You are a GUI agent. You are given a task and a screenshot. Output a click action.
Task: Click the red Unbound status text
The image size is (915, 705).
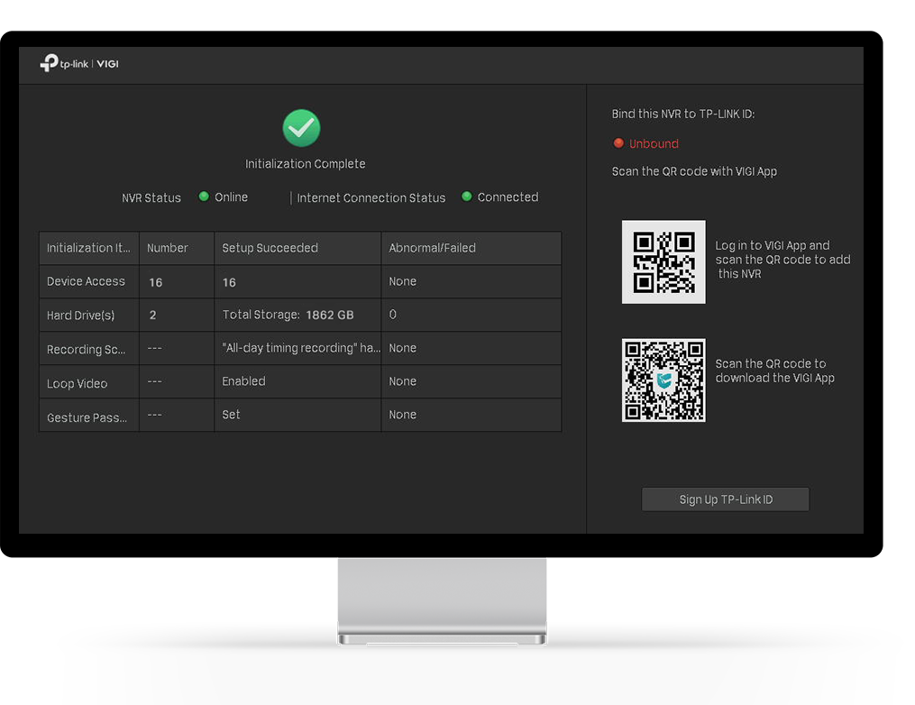click(654, 143)
